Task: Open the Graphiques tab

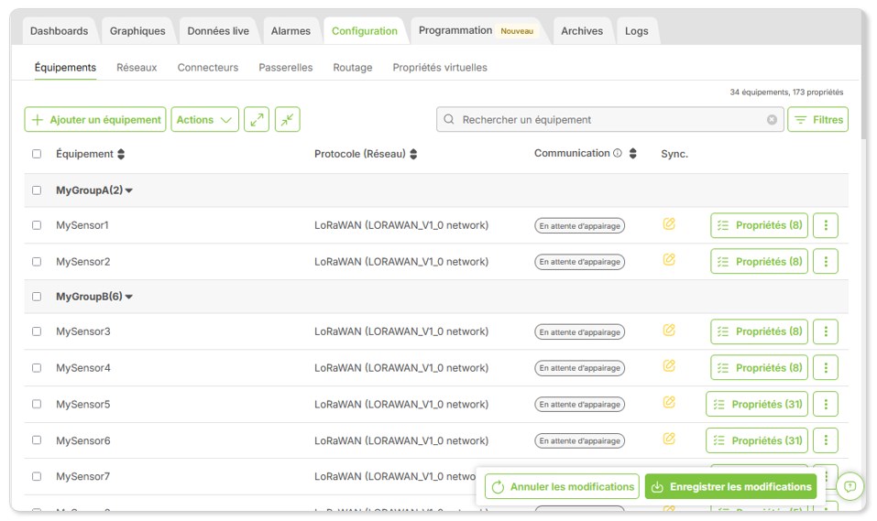Action: pyautogui.click(x=137, y=31)
